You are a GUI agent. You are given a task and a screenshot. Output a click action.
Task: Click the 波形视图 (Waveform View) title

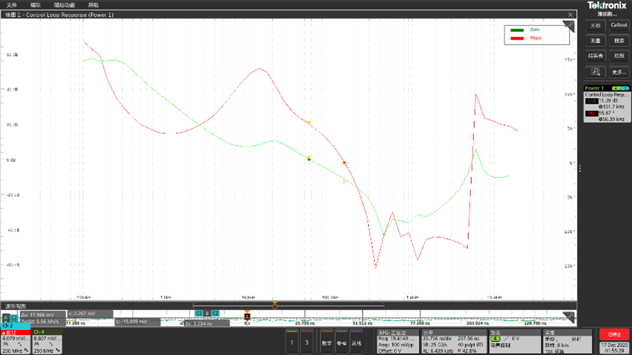pyautogui.click(x=16, y=307)
